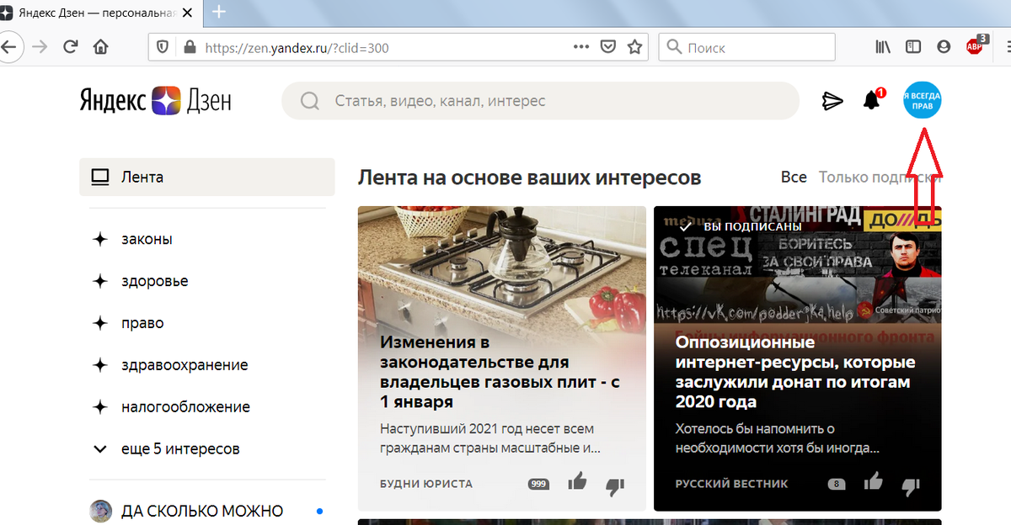This screenshot has height=525, width=1011.
Task: Open comments badge 8 on Русский Вестник article
Action: pos(836,484)
